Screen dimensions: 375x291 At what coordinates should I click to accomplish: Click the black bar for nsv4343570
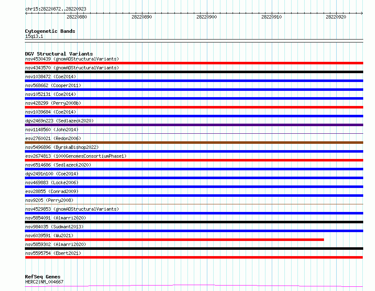click(x=194, y=72)
